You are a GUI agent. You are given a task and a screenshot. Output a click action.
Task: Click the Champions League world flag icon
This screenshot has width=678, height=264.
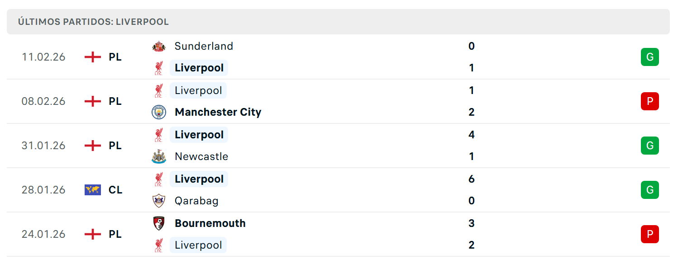point(93,190)
